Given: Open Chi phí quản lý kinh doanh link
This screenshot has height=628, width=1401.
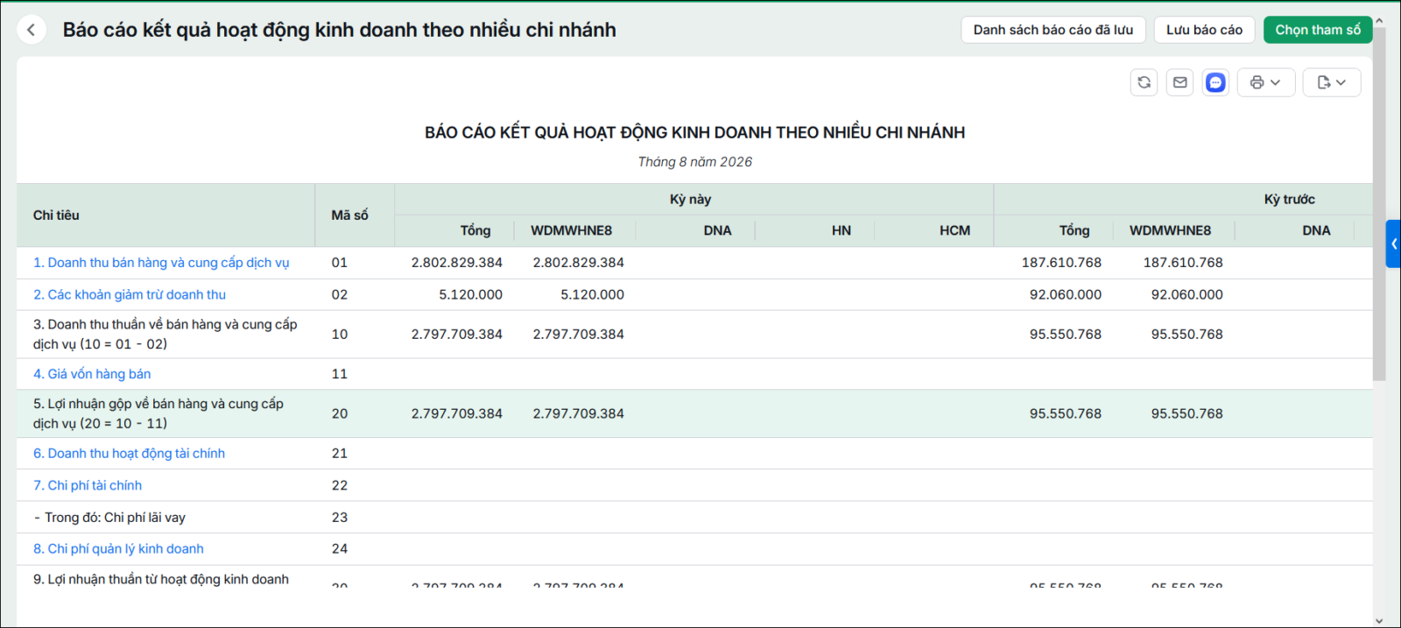Looking at the screenshot, I should click(x=118, y=549).
